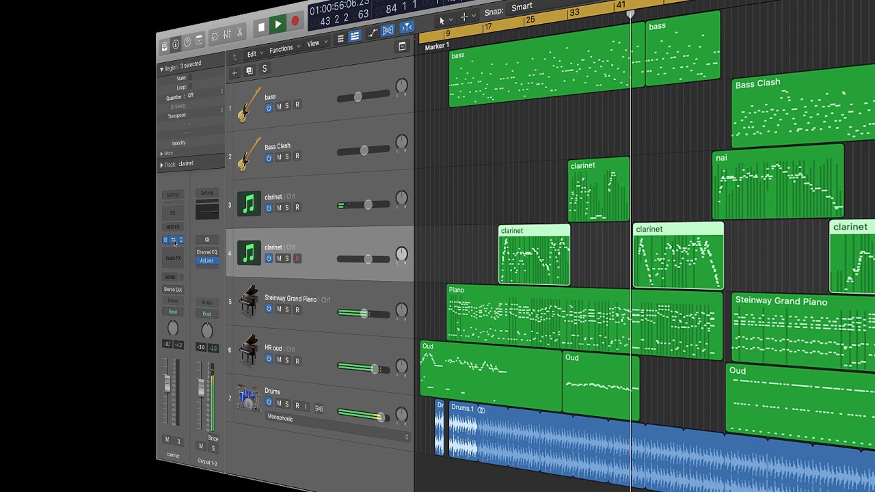Image resolution: width=875 pixels, height=492 pixels.
Task: Click HR oud track piano icon
Action: click(249, 350)
